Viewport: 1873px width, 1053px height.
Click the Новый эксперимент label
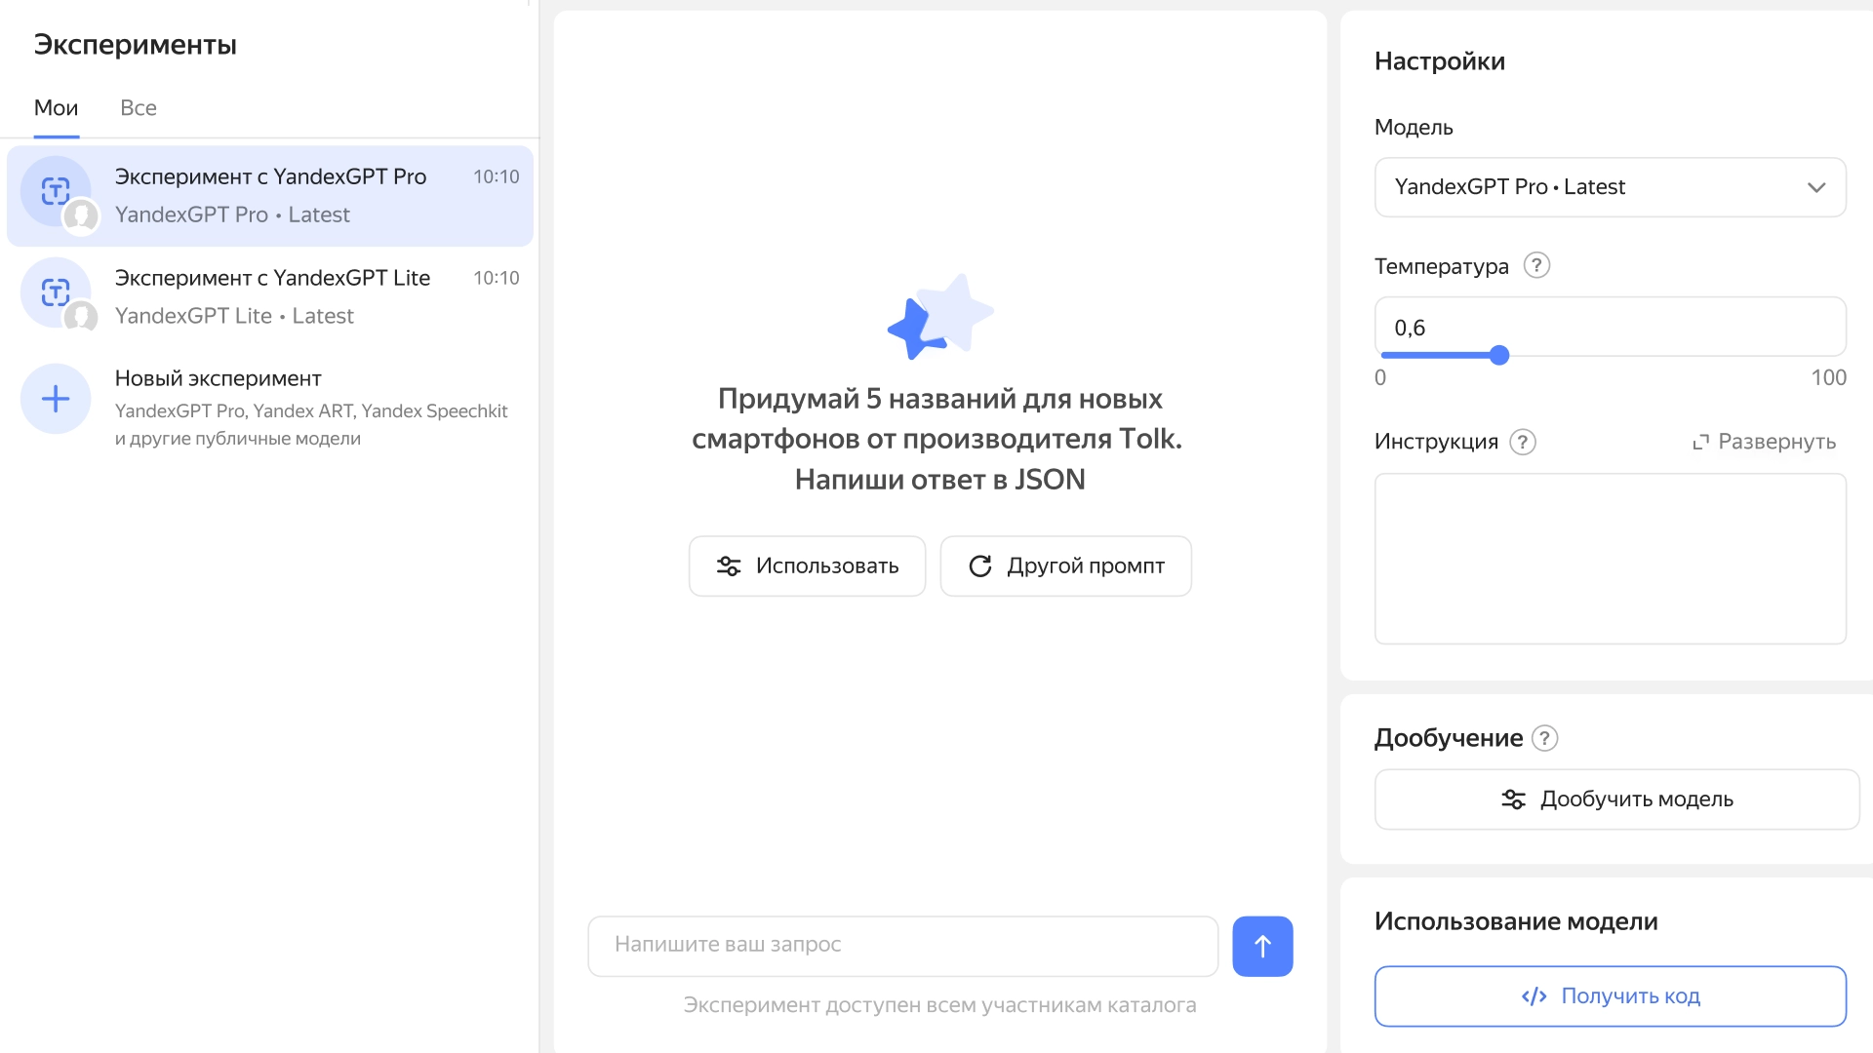[x=218, y=378]
